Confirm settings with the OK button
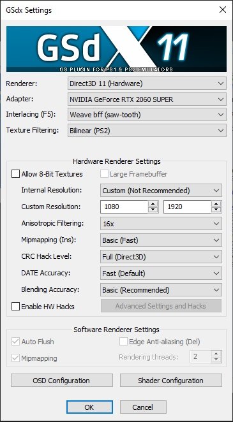The width and height of the screenshot is (233, 422). pyautogui.click(x=89, y=407)
